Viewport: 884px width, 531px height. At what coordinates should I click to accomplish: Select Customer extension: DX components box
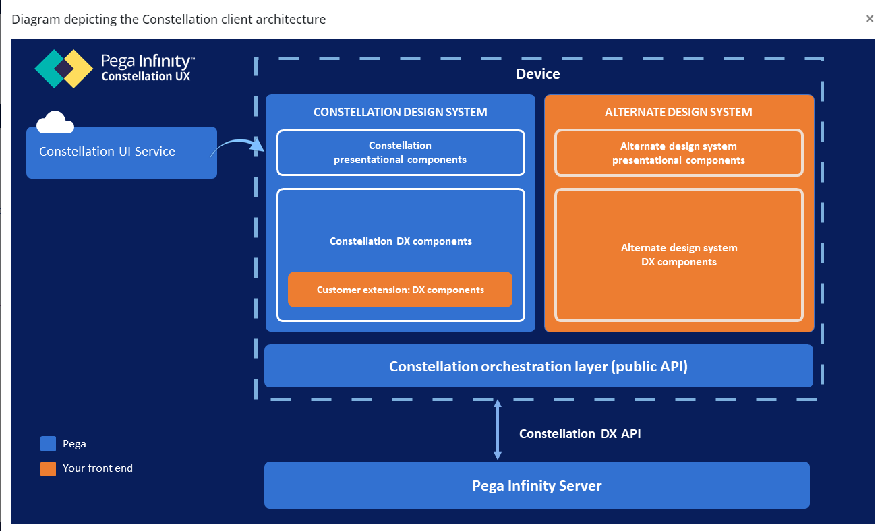400,290
